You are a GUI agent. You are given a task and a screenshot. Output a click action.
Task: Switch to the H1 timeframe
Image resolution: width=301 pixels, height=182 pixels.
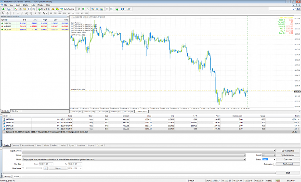pyautogui.click(x=69, y=13)
